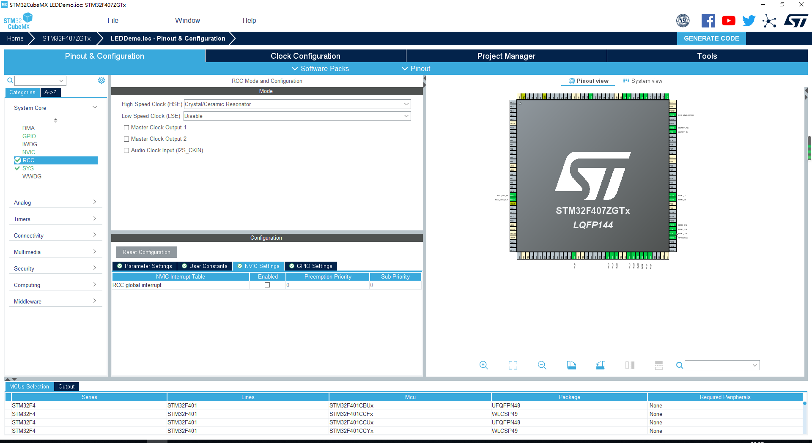The height and width of the screenshot is (443, 812).
Task: Switch to the Output tab
Action: (x=66, y=386)
